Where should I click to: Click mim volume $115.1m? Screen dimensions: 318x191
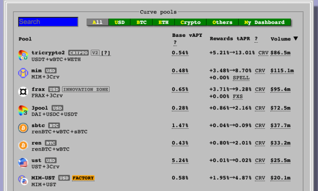282,71
